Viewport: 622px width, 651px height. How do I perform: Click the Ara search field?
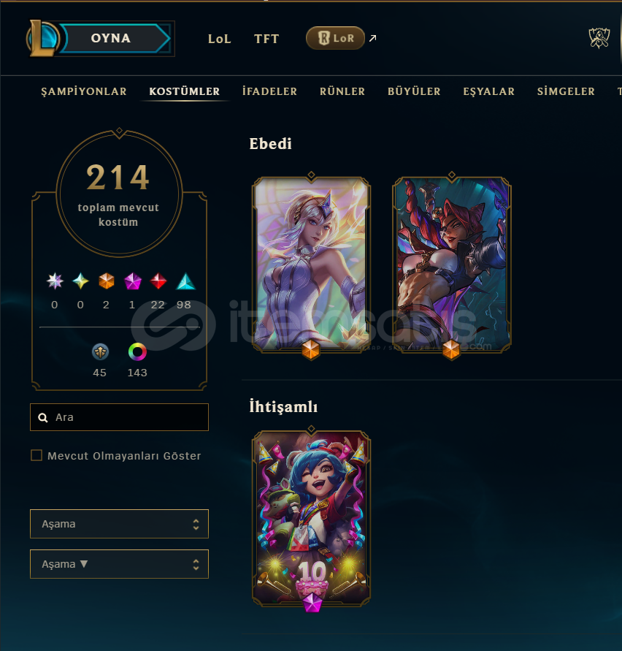(x=119, y=417)
